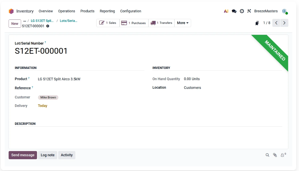Attach files with the paperclip icon
The width and height of the screenshot is (299, 171).
(275, 155)
